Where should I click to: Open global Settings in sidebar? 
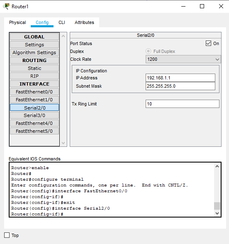pyautogui.click(x=34, y=45)
